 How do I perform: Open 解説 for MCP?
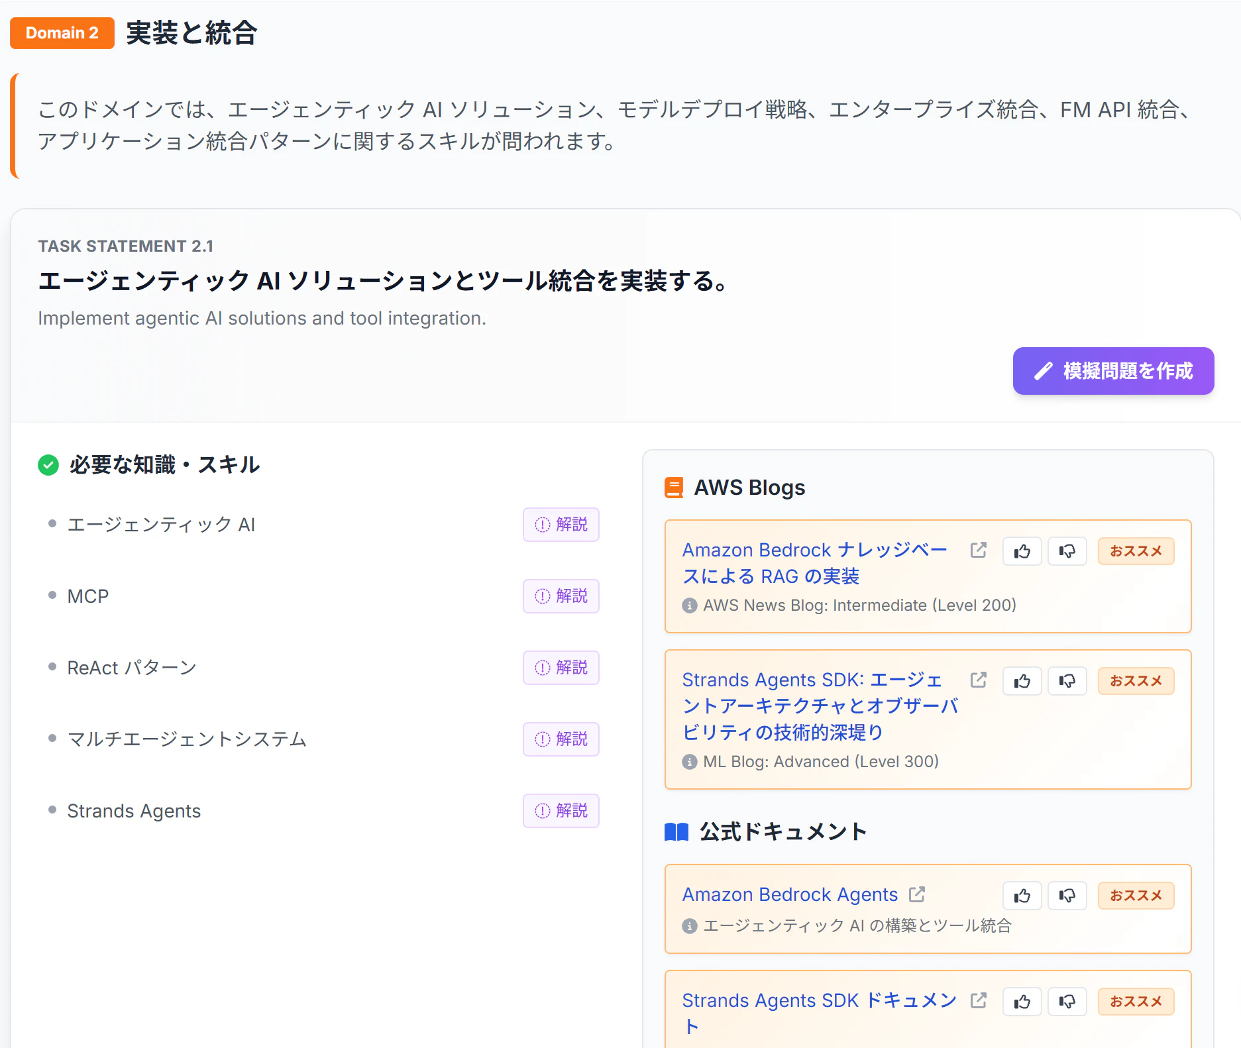tap(561, 596)
